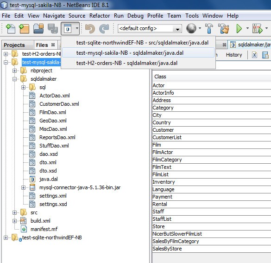This screenshot has width=271, height=263.
Task: Click the History view button
Action: pyautogui.click(x=234, y=55)
